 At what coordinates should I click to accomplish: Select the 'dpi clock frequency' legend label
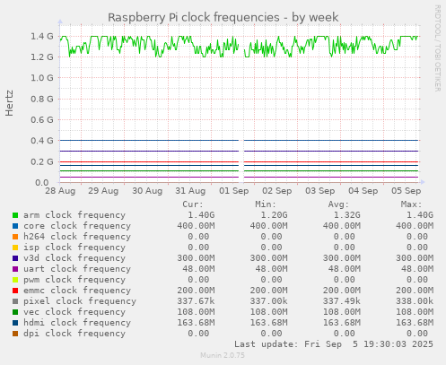74,334
